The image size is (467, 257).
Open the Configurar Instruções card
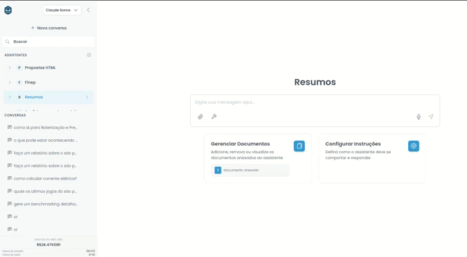click(372, 158)
